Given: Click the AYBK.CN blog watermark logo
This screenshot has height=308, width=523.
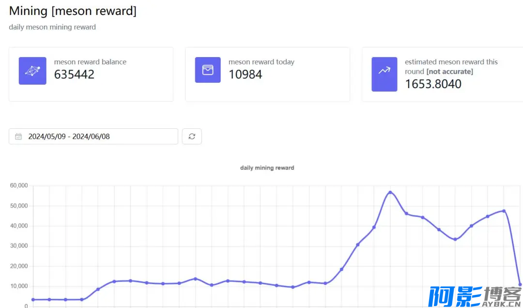Looking at the screenshot, I should pyautogui.click(x=474, y=296).
